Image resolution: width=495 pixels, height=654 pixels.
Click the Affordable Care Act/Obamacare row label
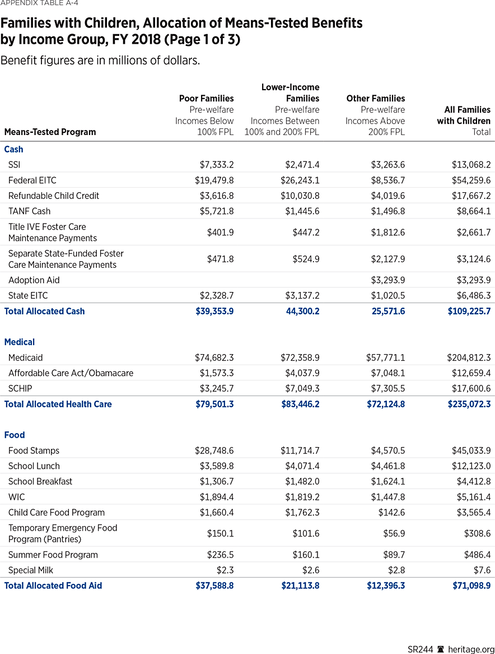pyautogui.click(x=71, y=373)
